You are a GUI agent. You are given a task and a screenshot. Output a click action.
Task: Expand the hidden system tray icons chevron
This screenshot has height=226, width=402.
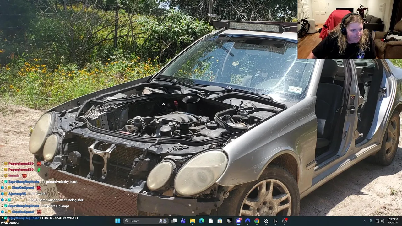[x=364, y=221]
